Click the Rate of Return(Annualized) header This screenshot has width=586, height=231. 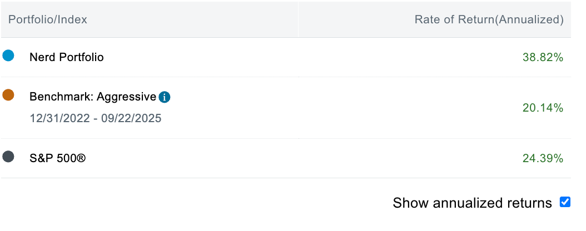tap(489, 19)
